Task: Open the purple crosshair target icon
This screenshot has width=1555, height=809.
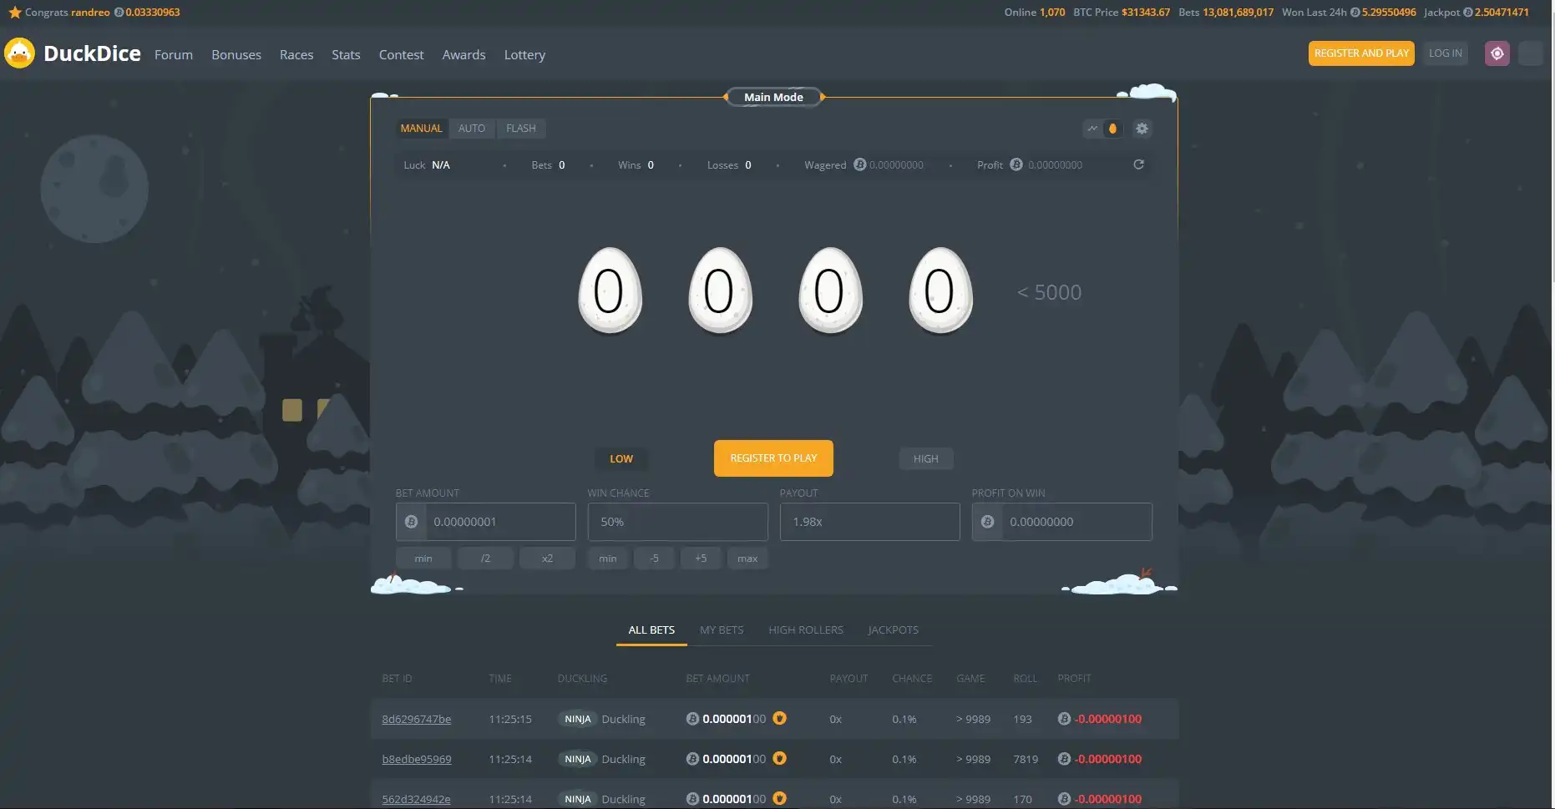Action: coord(1497,53)
